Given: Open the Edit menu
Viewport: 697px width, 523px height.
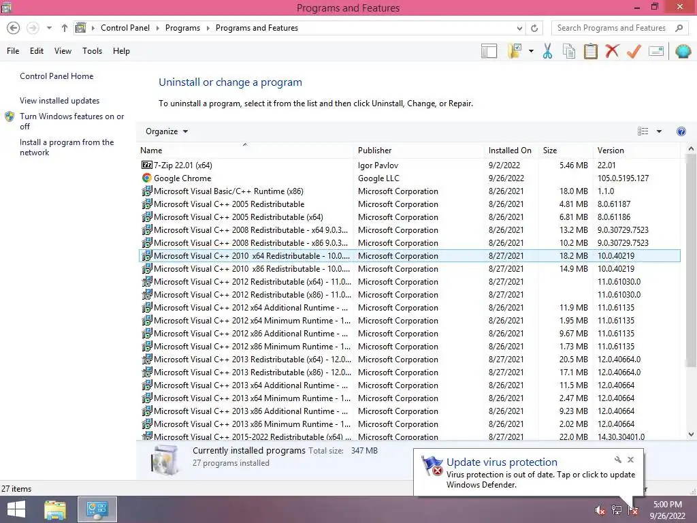Looking at the screenshot, I should pyautogui.click(x=37, y=51).
